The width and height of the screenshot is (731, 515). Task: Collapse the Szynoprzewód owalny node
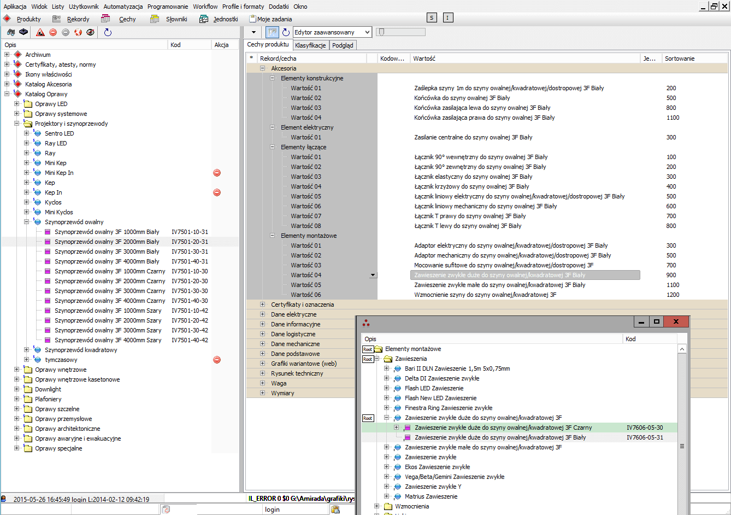click(x=26, y=222)
